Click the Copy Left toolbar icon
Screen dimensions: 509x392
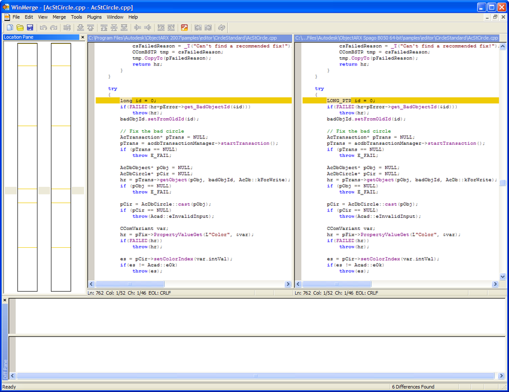click(148, 28)
